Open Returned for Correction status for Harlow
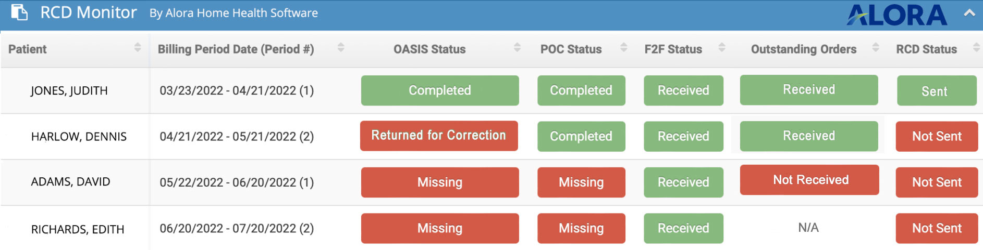Screen dimensions: 983x250 click(x=439, y=136)
